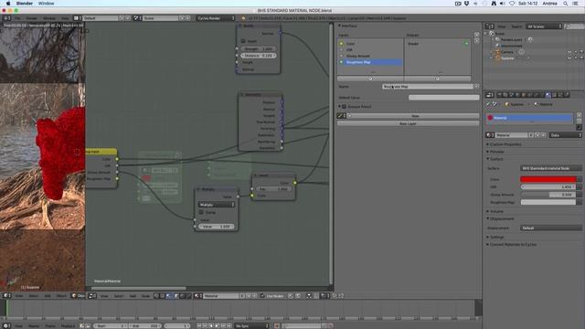Click the socket Name input field
Image resolution: width=585 pixels, height=329 pixels.
click(428, 86)
